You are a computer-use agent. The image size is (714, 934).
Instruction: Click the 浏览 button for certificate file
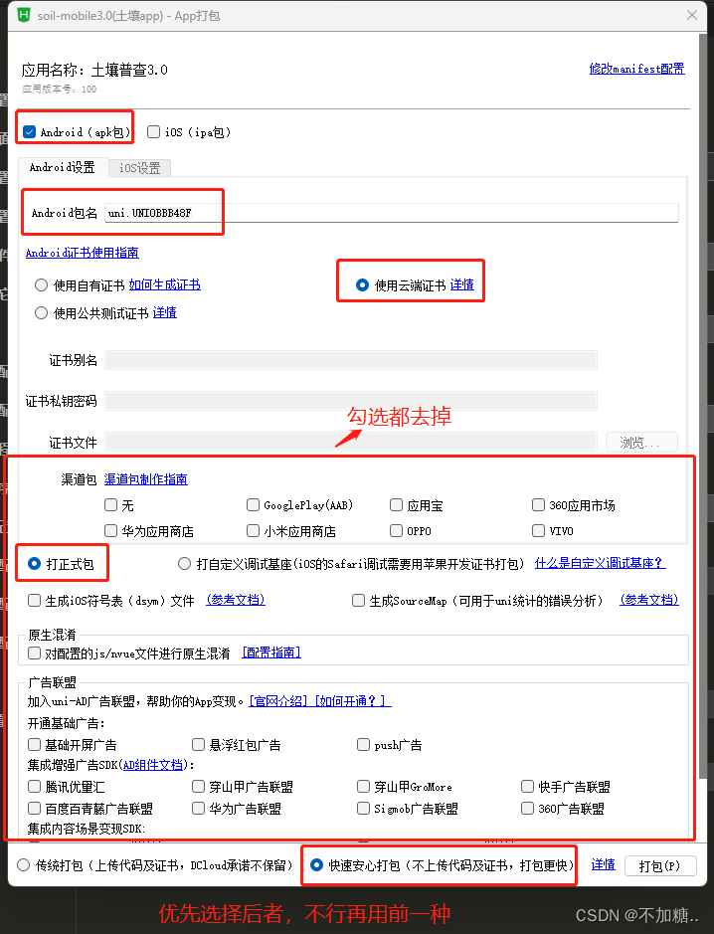pos(641,443)
